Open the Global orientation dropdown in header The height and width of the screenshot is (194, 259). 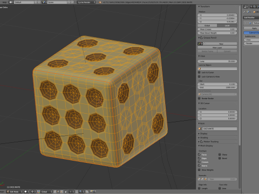coord(46,192)
